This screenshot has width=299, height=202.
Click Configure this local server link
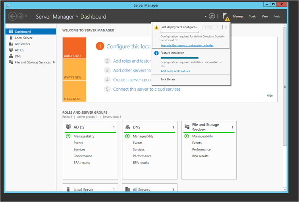(129, 46)
